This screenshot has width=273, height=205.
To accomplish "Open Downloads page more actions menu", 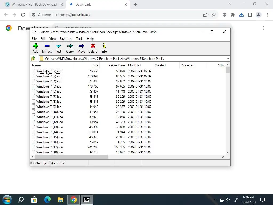I will click(x=264, y=28).
